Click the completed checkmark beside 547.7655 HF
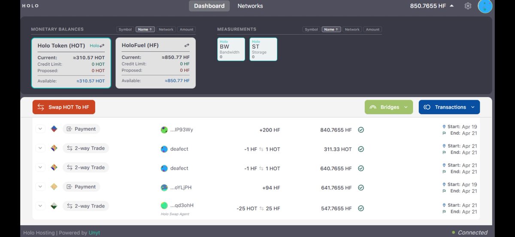 (361, 208)
